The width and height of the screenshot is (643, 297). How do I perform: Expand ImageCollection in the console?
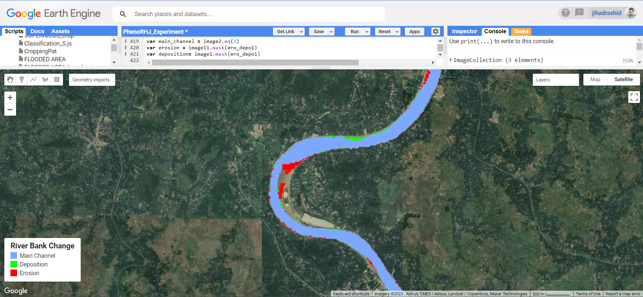(451, 60)
